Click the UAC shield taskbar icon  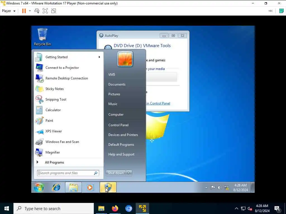[x=108, y=187]
